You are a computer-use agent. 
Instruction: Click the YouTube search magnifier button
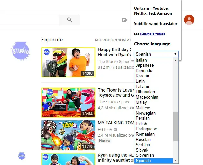pos(69,20)
